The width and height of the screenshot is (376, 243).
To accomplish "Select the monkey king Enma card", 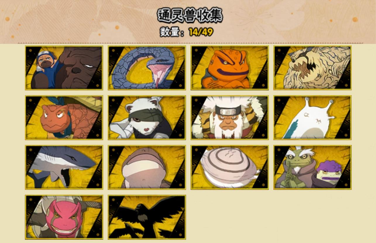I will pyautogui.click(x=229, y=118).
